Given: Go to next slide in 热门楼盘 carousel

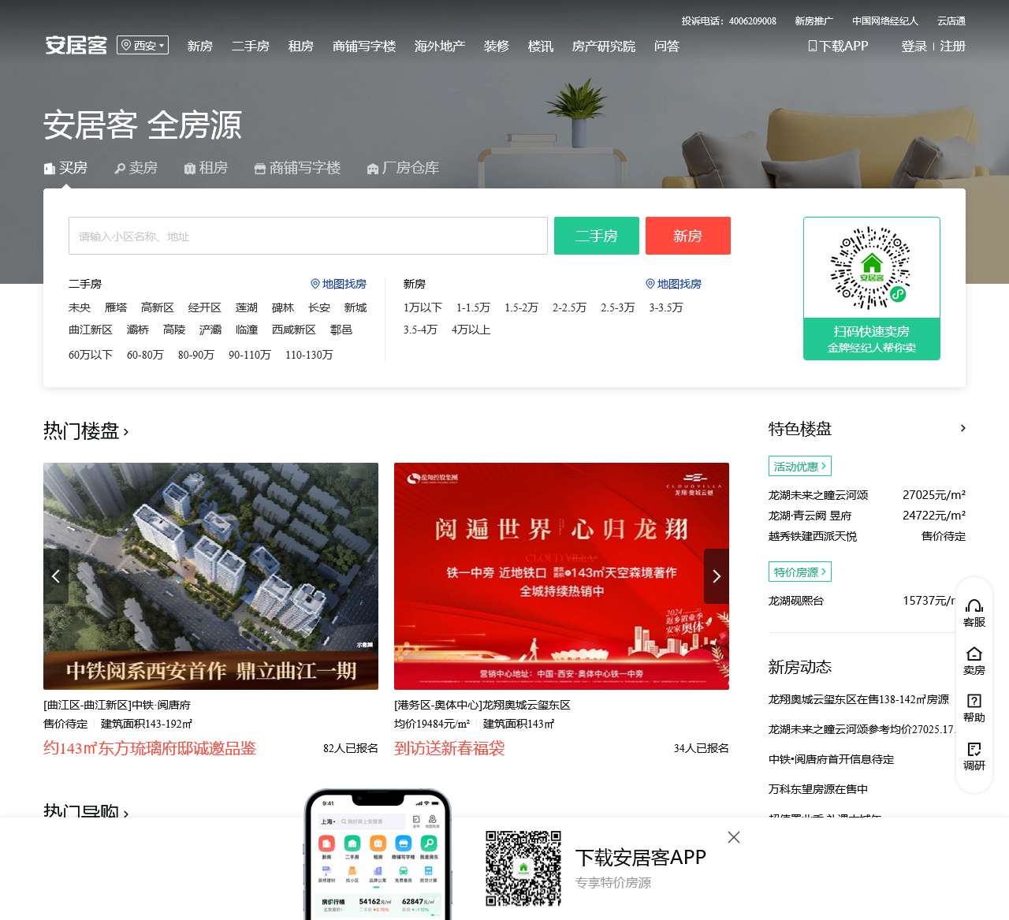Looking at the screenshot, I should click(x=717, y=576).
